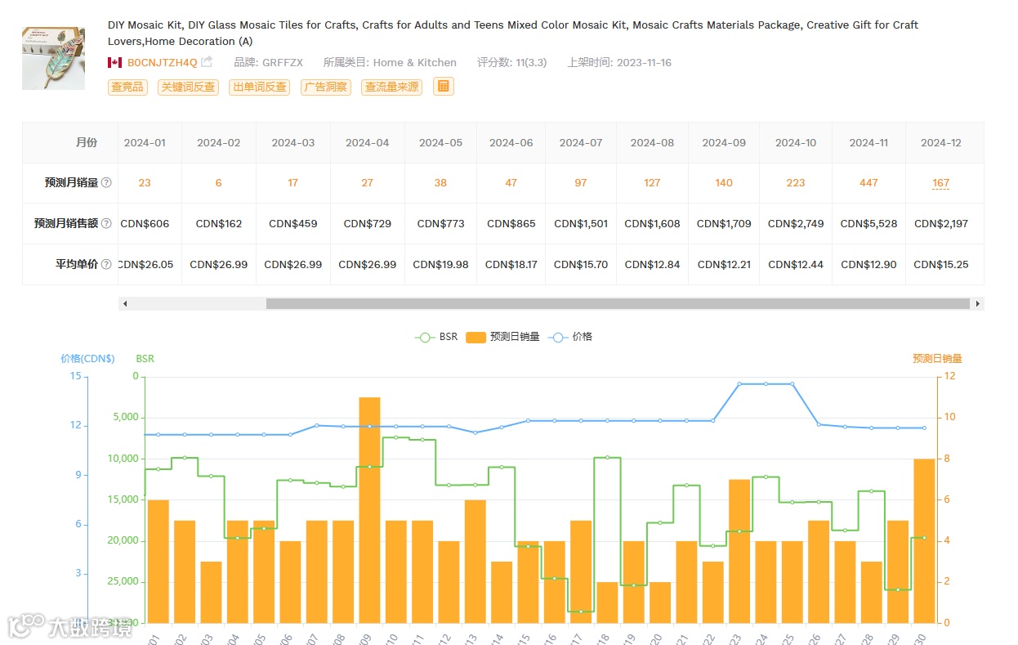The height and width of the screenshot is (645, 1018).
Task: Open ASIN link B0CNJTZH4Q
Action: click(x=162, y=62)
